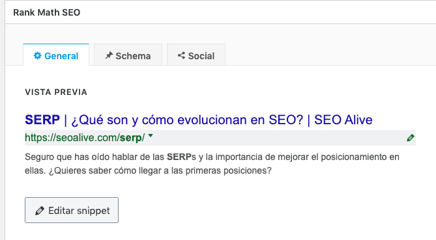Expand the URL dropdown arrow in preview

(151, 136)
